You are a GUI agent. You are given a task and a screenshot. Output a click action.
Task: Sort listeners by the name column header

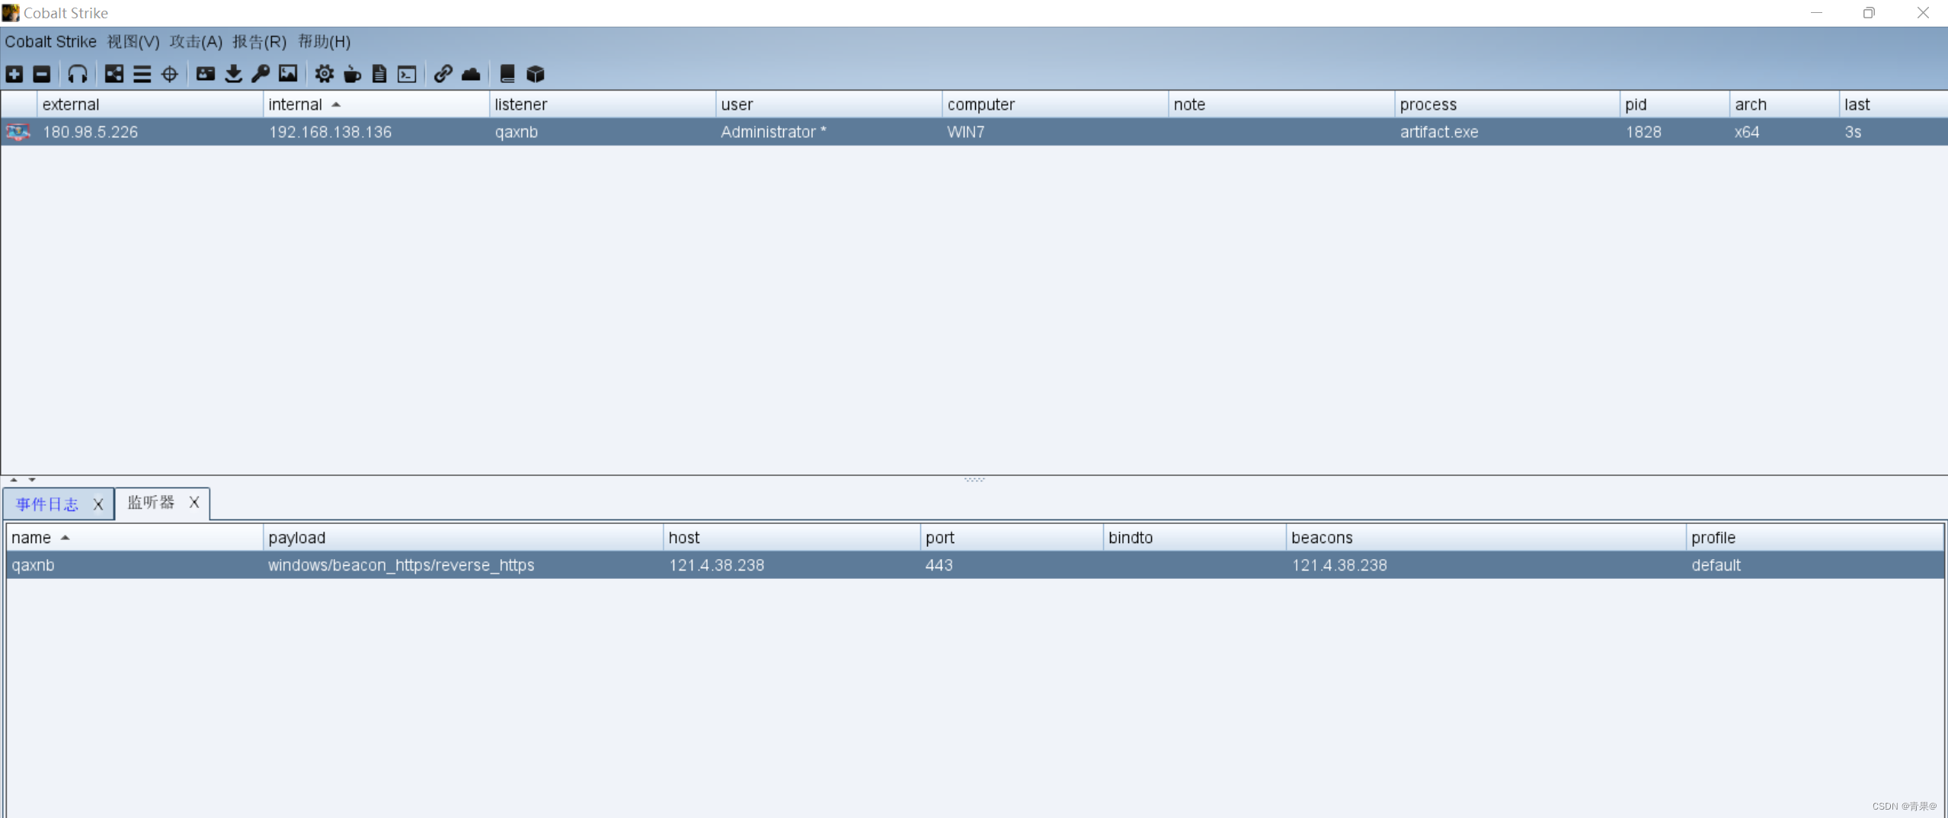pos(135,538)
